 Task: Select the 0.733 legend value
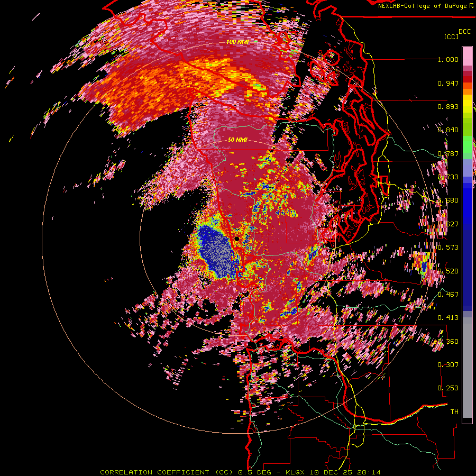pyautogui.click(x=448, y=177)
